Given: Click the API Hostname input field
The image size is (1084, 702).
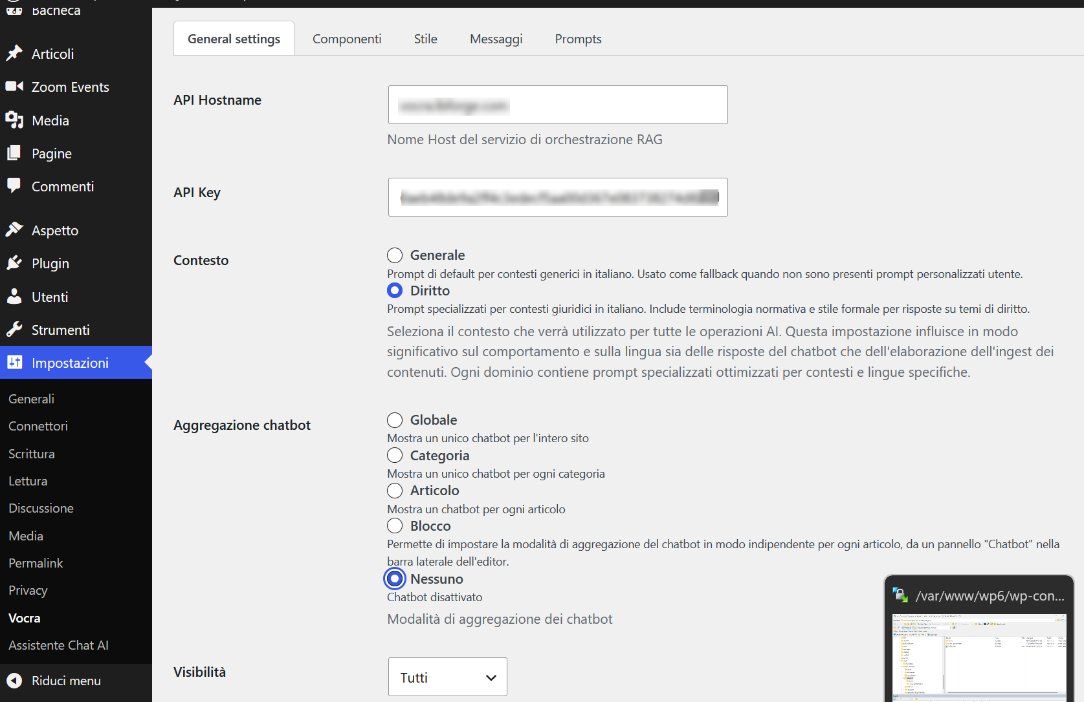Looking at the screenshot, I should [558, 105].
